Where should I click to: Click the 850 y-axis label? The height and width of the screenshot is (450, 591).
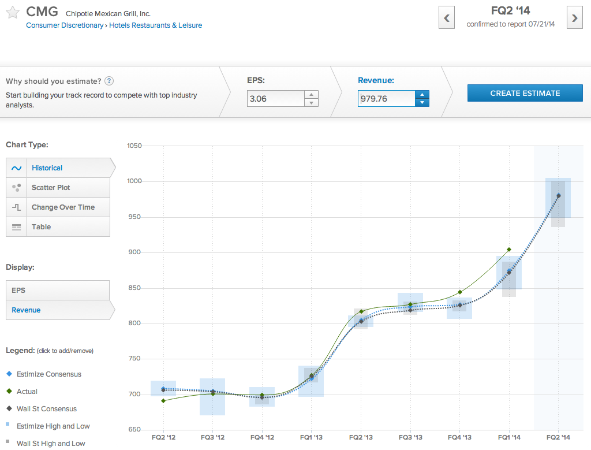(134, 288)
